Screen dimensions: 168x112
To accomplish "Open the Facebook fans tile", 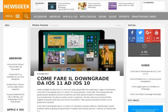I will point(132,36).
